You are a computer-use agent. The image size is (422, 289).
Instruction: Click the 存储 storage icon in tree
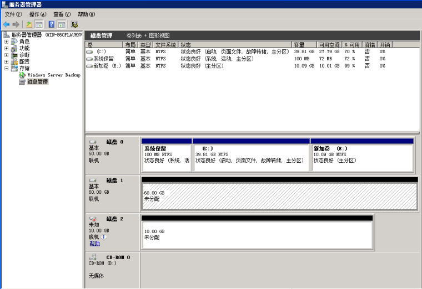click(x=14, y=69)
